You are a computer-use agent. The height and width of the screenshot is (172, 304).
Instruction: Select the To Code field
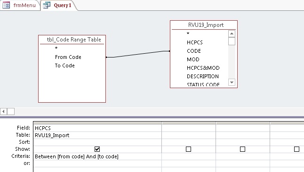(65, 66)
